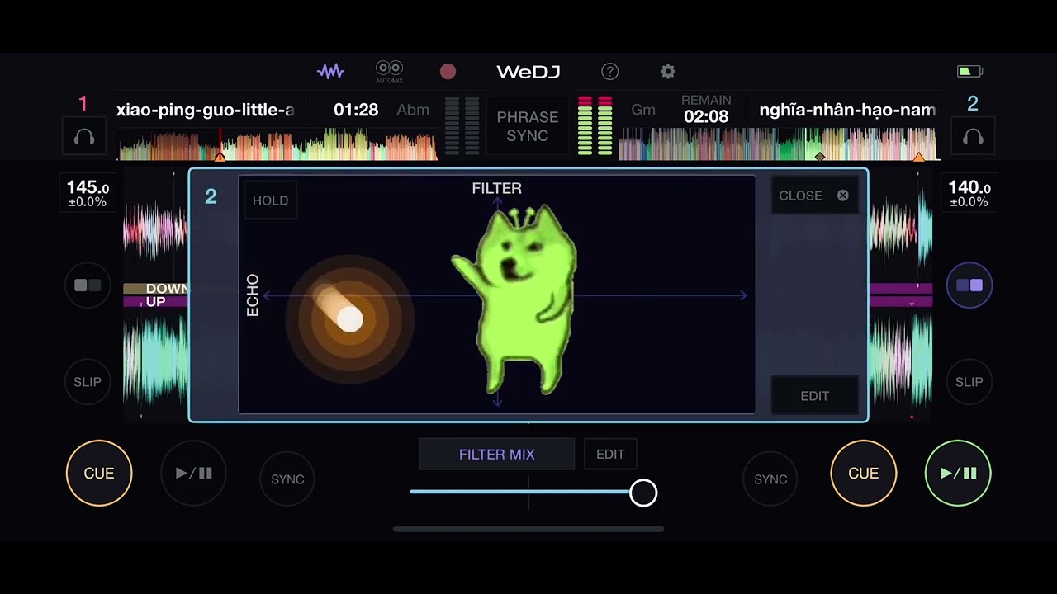The height and width of the screenshot is (594, 1057).
Task: Play or pause deck 2
Action: 958,473
